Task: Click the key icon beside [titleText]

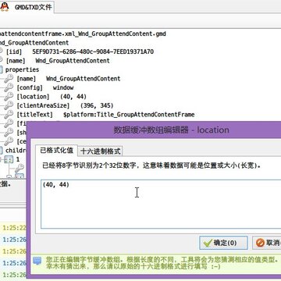Action: pyautogui.click(x=9, y=115)
